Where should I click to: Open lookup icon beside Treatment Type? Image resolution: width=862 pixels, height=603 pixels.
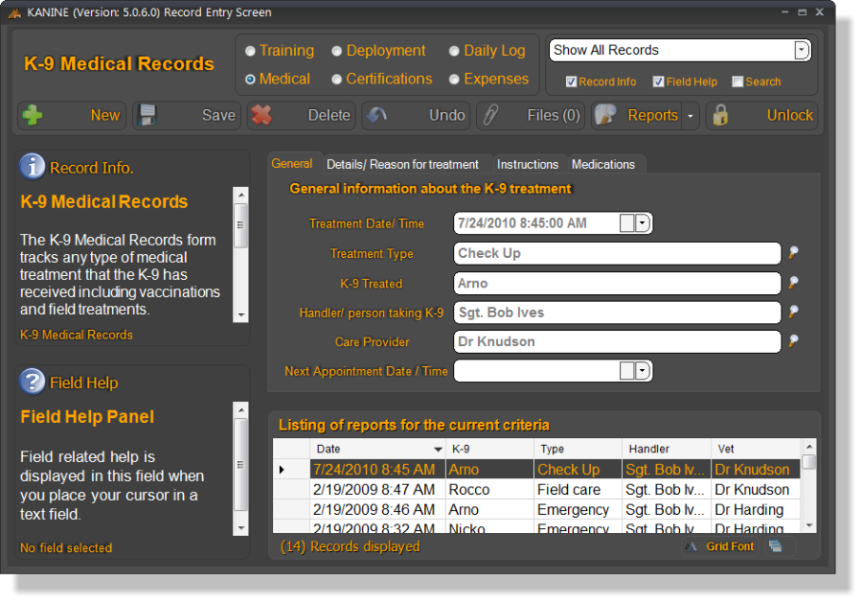793,252
